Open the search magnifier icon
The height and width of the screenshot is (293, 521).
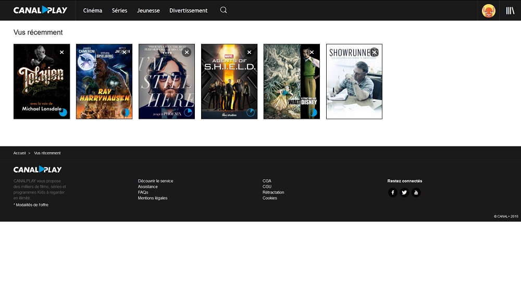[224, 10]
